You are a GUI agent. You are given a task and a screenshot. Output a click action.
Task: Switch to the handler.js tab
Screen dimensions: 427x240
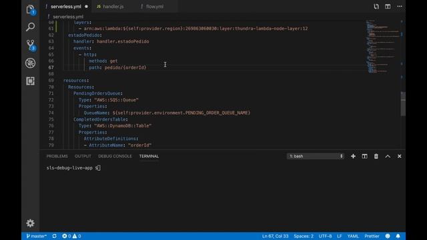[113, 7]
